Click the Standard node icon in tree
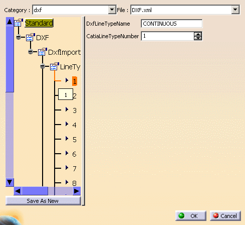This screenshot has width=245, height=225. click(19, 23)
